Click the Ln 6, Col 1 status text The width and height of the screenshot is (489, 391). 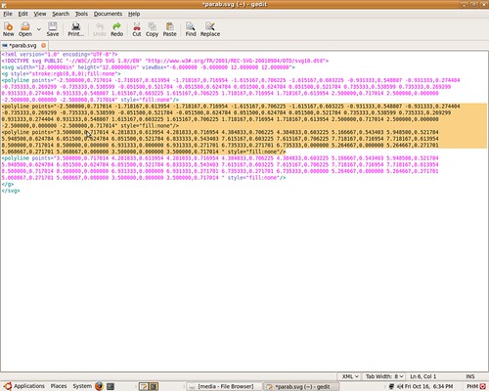tap(423, 376)
